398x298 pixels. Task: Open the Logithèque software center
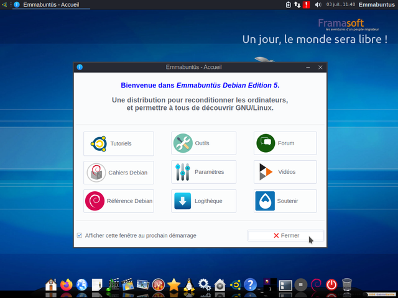(x=203, y=201)
